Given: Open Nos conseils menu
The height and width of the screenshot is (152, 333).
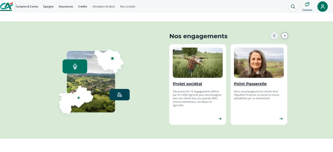Looking at the screenshot, I should coord(128,7).
